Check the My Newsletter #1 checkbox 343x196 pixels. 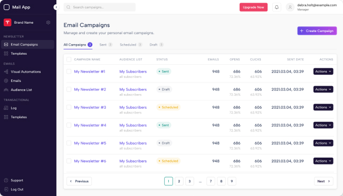click(69, 71)
